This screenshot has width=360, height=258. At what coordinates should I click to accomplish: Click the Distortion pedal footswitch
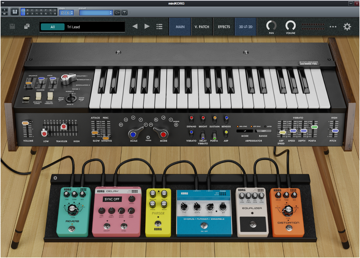289,227
